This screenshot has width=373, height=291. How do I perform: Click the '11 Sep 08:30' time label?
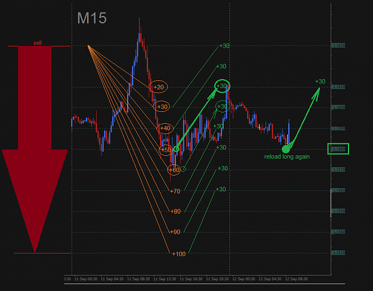(x=138, y=279)
